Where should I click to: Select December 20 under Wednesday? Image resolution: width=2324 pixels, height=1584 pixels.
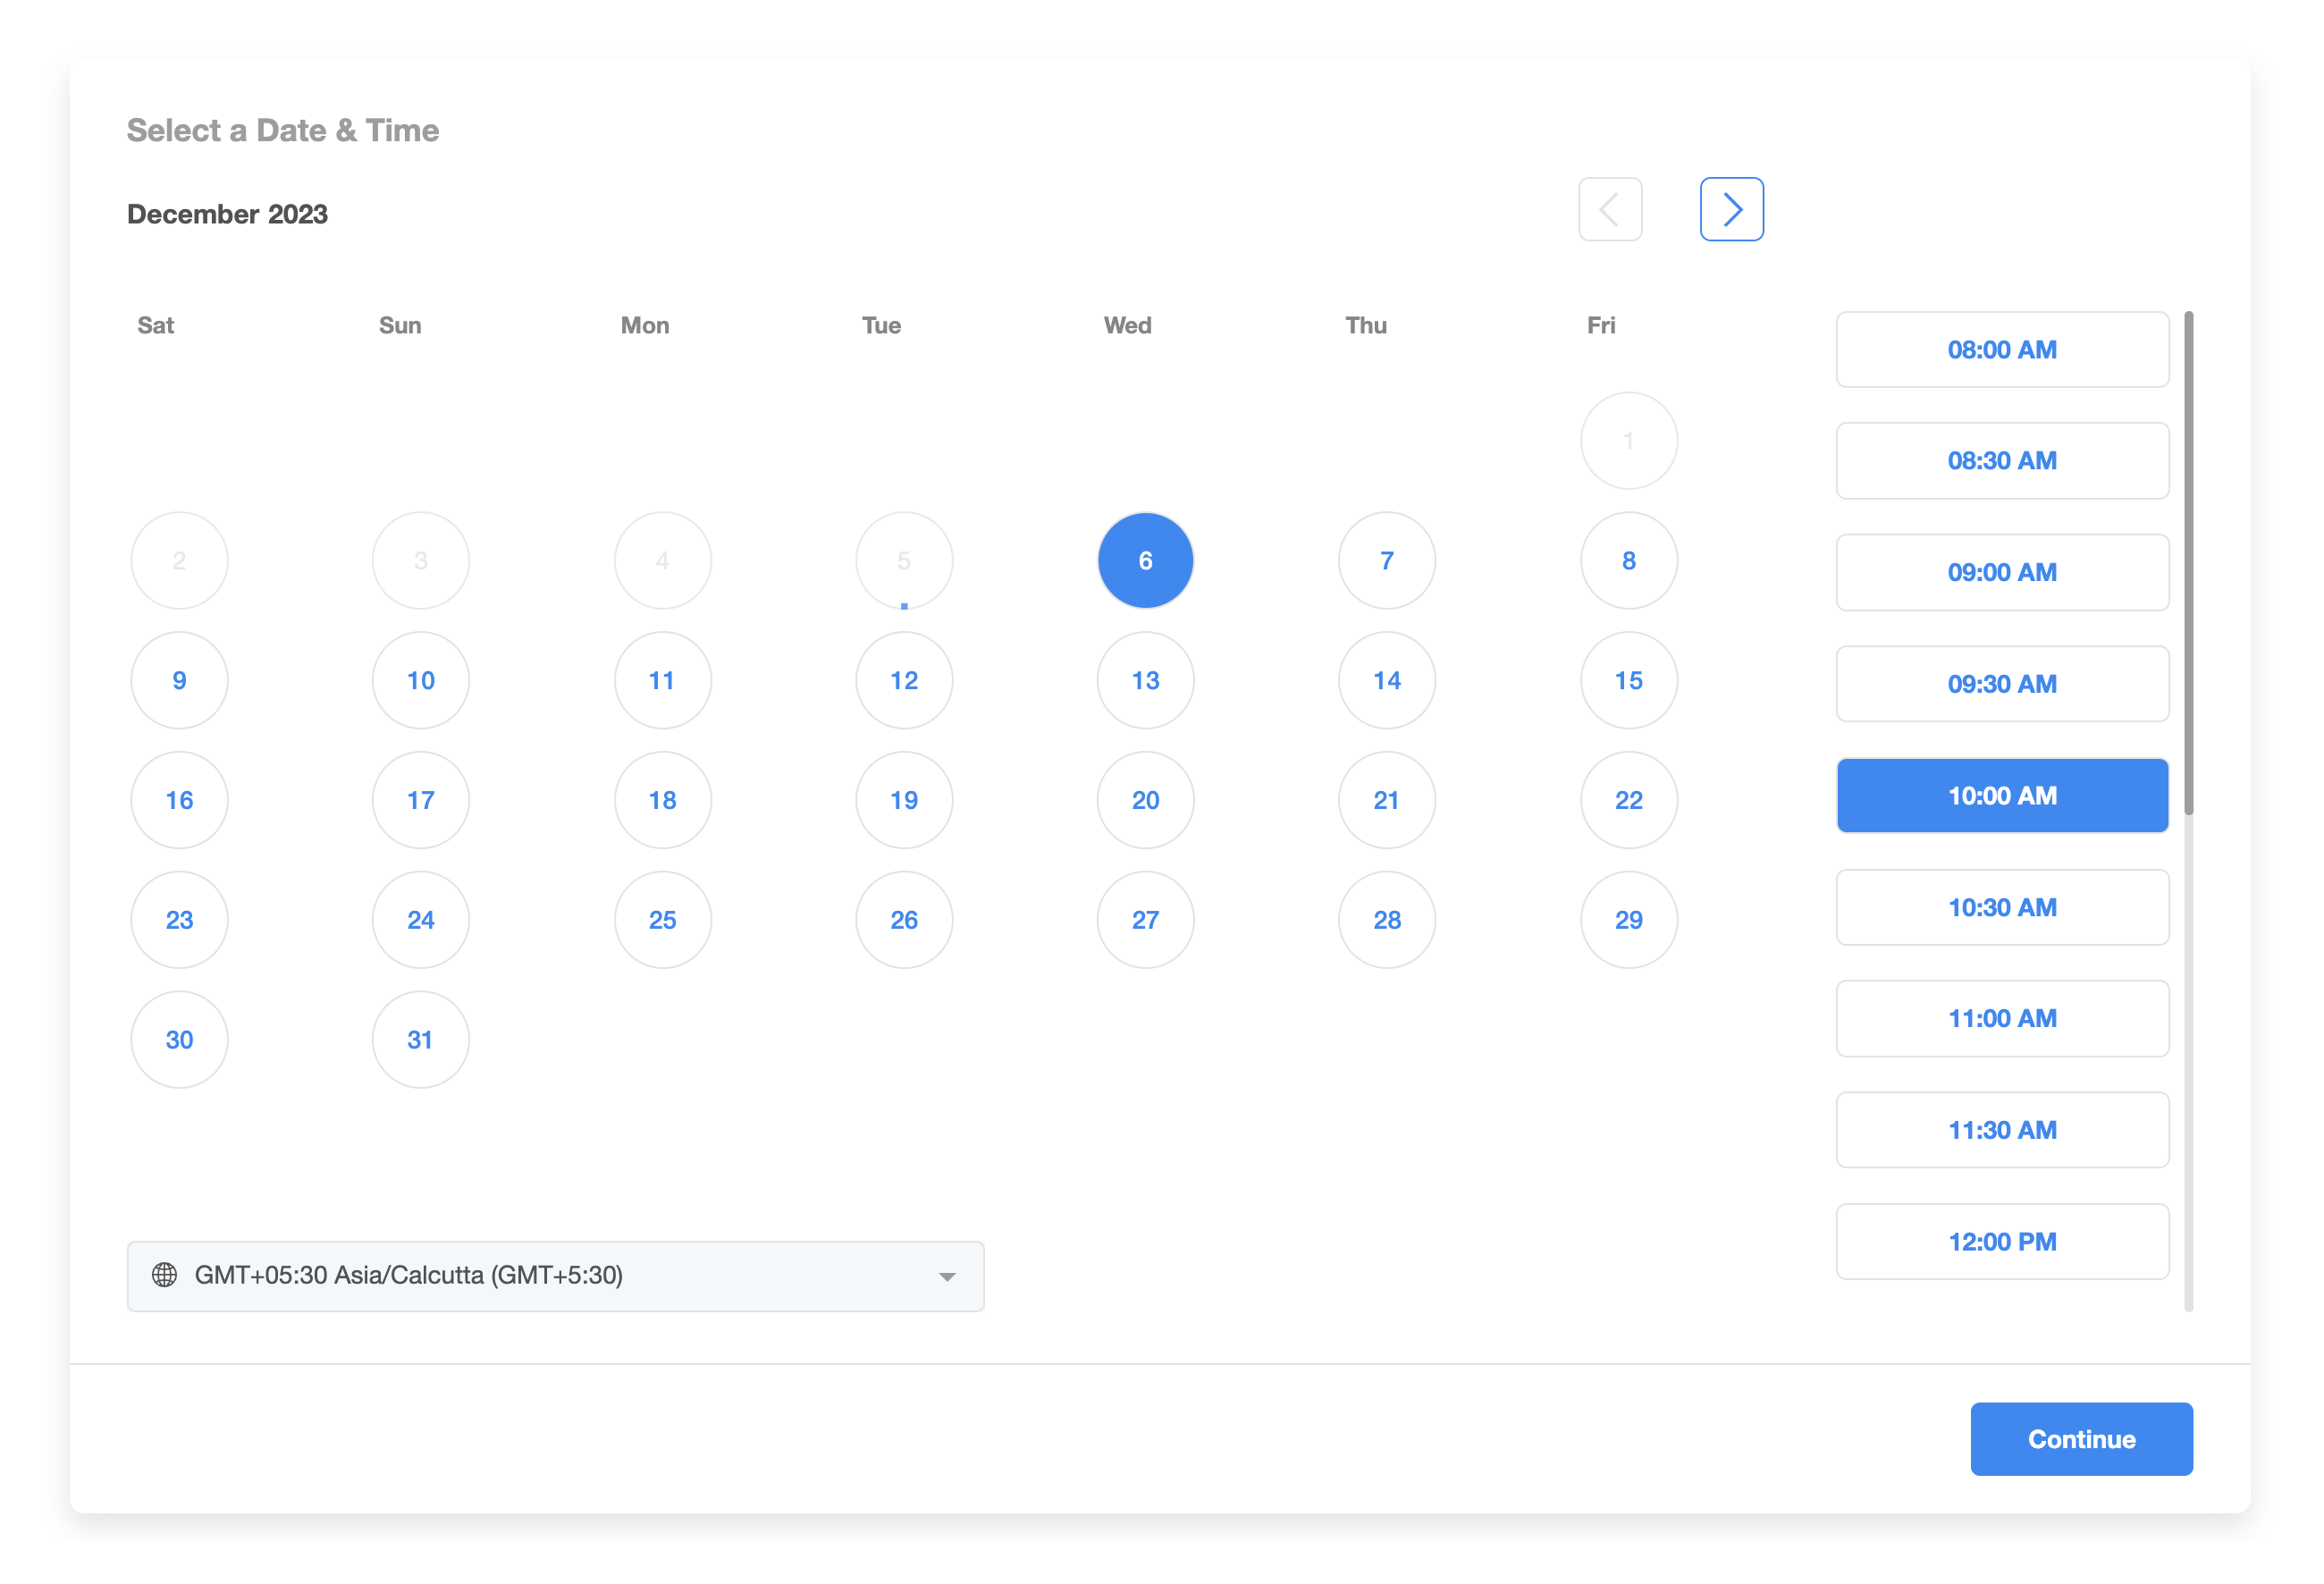pyautogui.click(x=1145, y=800)
